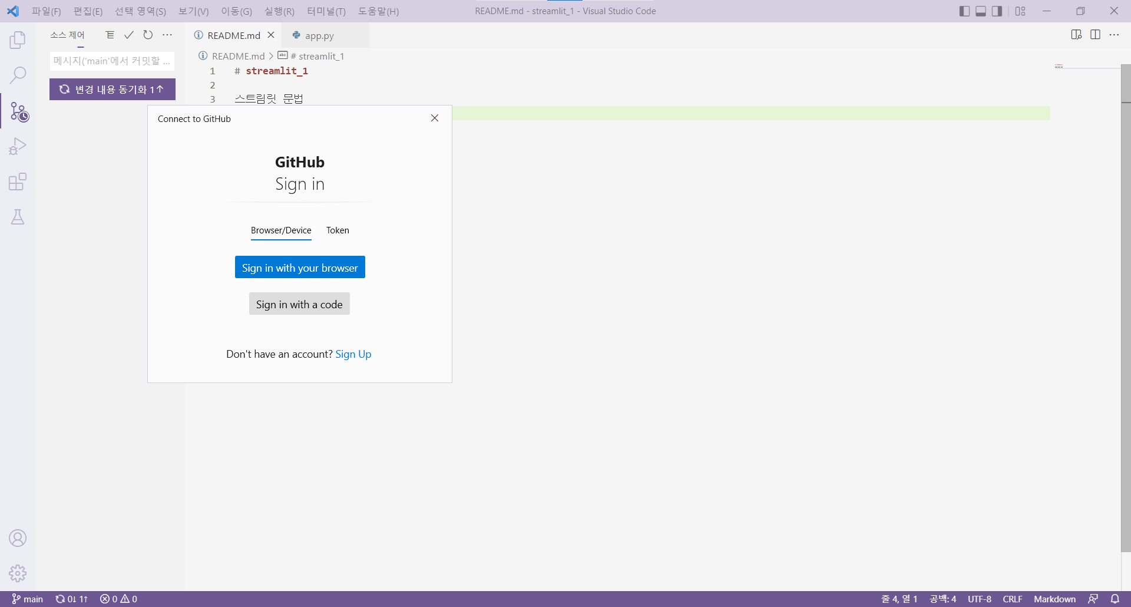Click the commit checkmark icon
1131x607 pixels.
[x=129, y=35]
